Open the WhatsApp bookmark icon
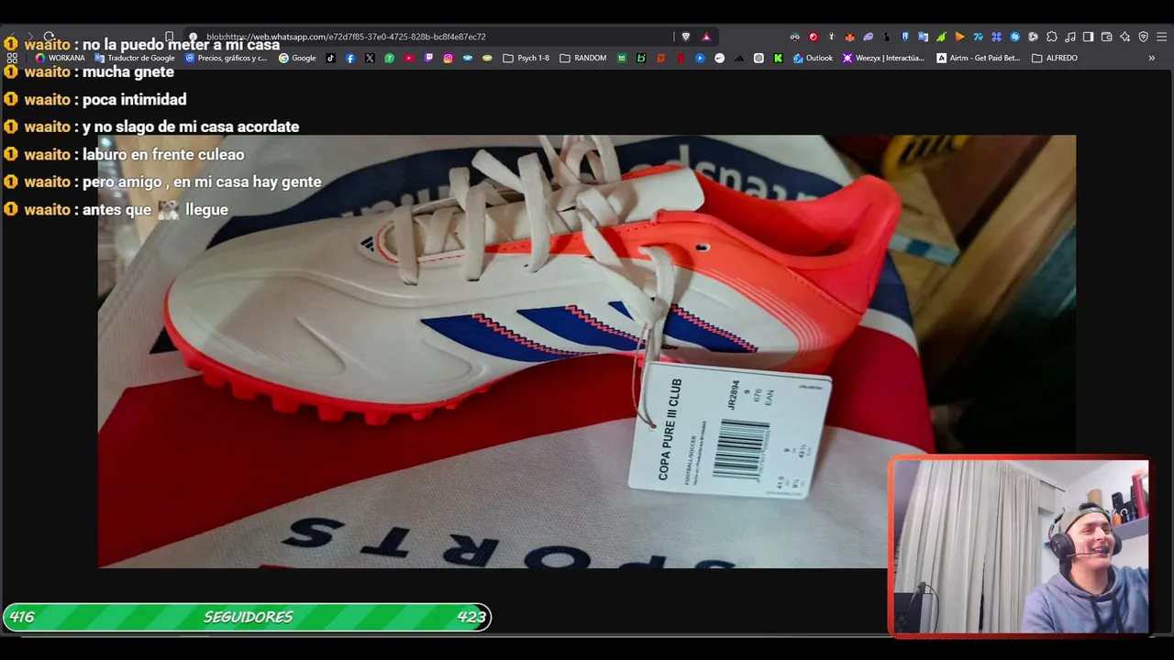1174x660 pixels. pyautogui.click(x=390, y=58)
